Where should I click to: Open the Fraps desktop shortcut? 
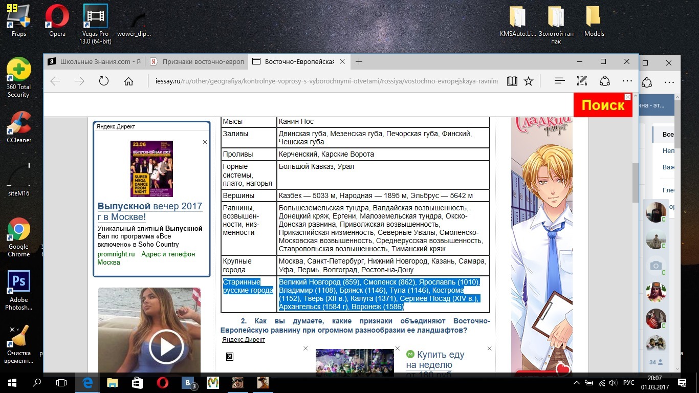click(18, 20)
